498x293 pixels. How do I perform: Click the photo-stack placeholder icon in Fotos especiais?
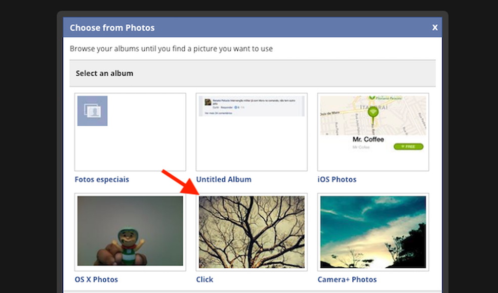coord(92,111)
